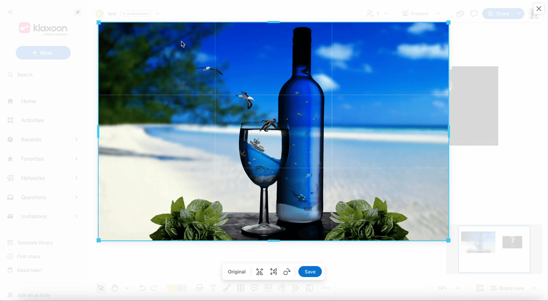The image size is (548, 301).
Task: Select the right edge crop handle
Action: point(449,132)
